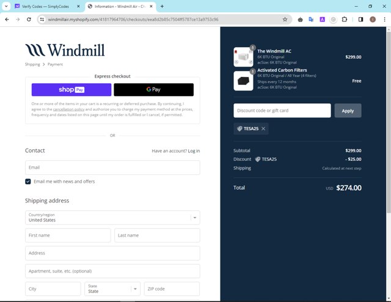Screen dimensions: 391x302
Task: Select Payment breadcrumb
Action: [55, 64]
